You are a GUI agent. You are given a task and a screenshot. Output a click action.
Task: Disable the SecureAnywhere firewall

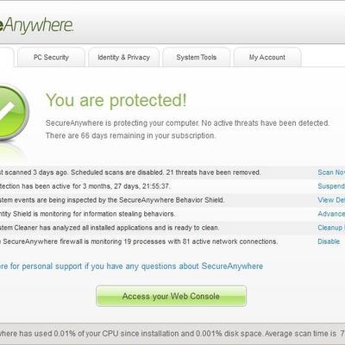click(x=329, y=241)
